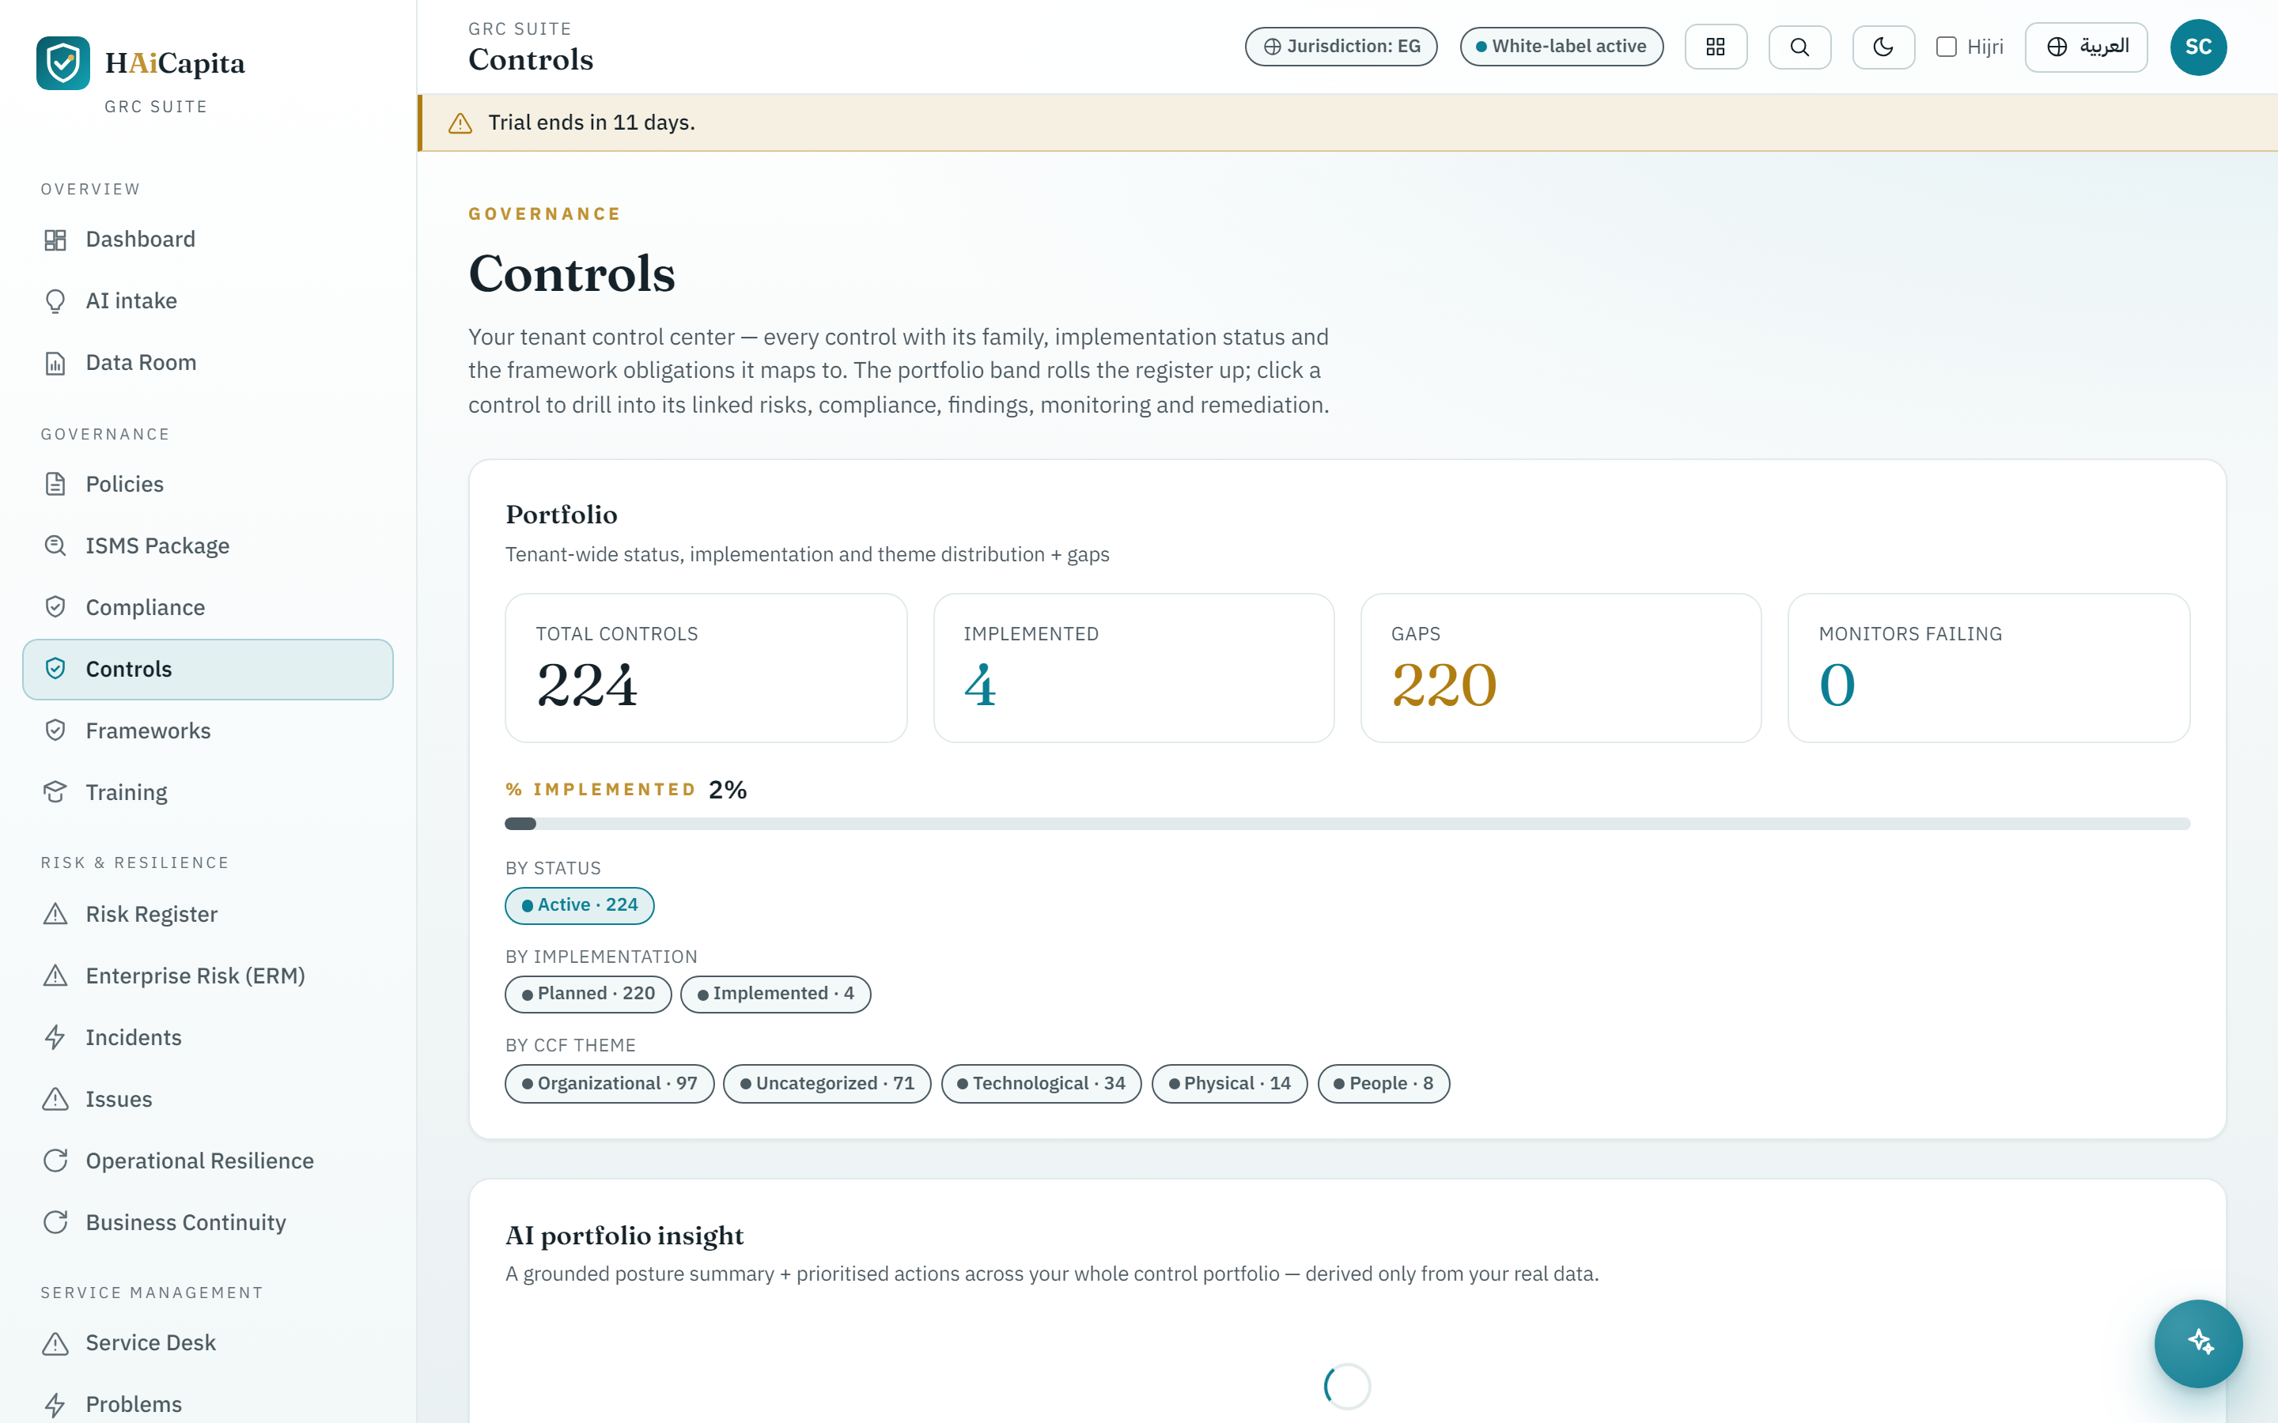
Task: Open the apps grid icon in header
Action: [x=1715, y=47]
